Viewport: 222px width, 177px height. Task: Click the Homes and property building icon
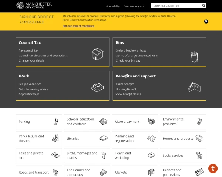click(x=199, y=138)
